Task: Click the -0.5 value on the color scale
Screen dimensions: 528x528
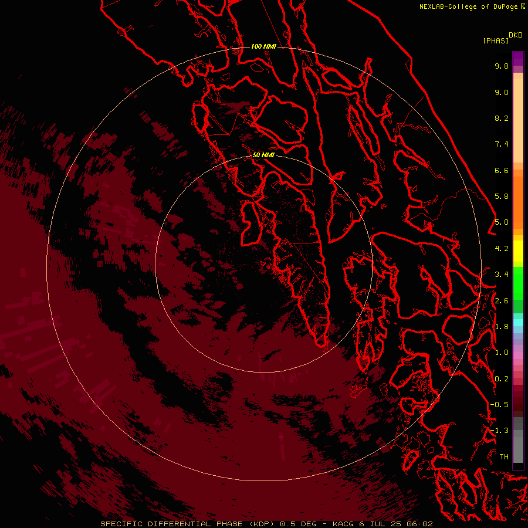Action: (499, 405)
